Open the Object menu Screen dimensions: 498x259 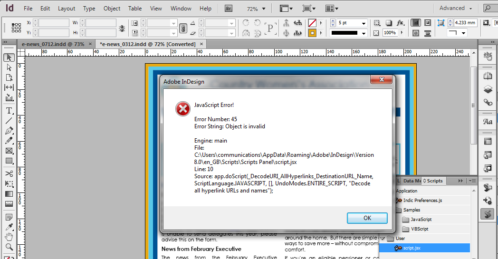pyautogui.click(x=112, y=9)
